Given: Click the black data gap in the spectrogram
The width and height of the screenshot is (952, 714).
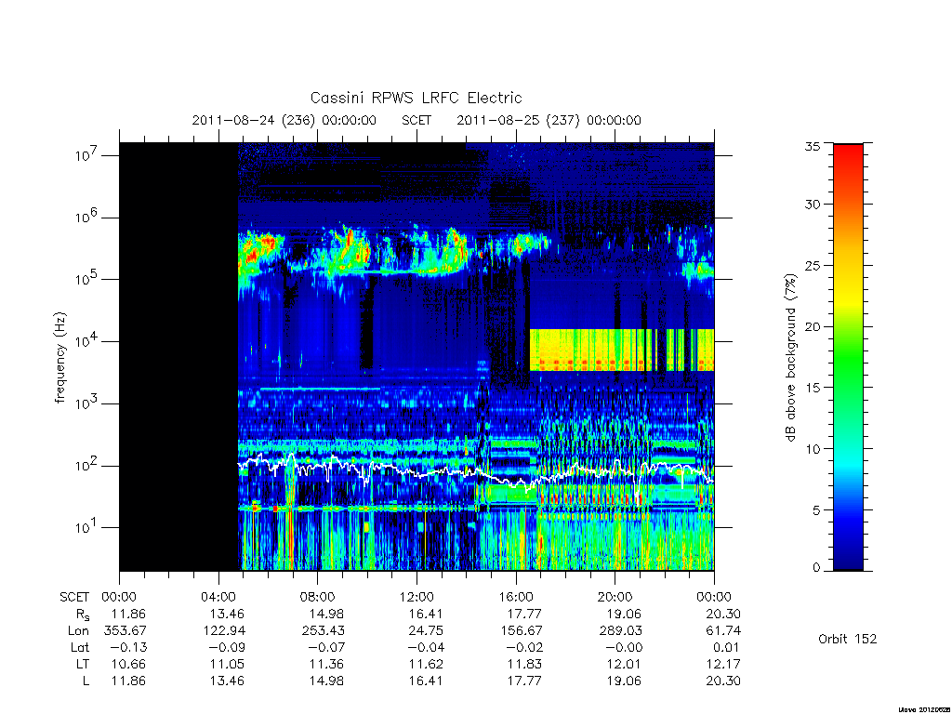Looking at the screenshot, I should click(178, 356).
